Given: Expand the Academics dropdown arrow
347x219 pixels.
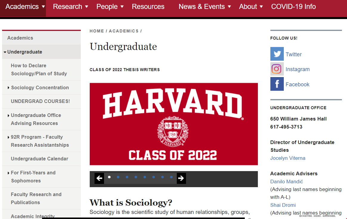Looking at the screenshot, I should pyautogui.click(x=44, y=7).
